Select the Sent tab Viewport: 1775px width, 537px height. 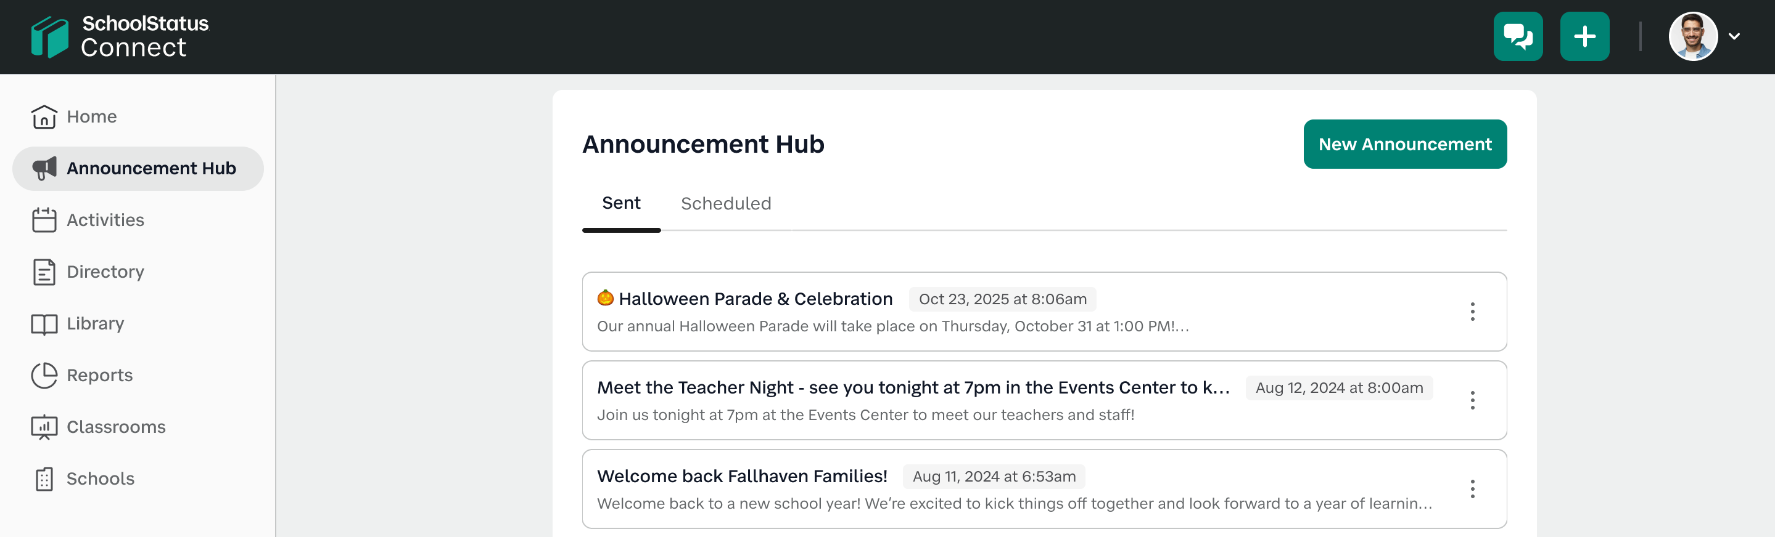[621, 203]
